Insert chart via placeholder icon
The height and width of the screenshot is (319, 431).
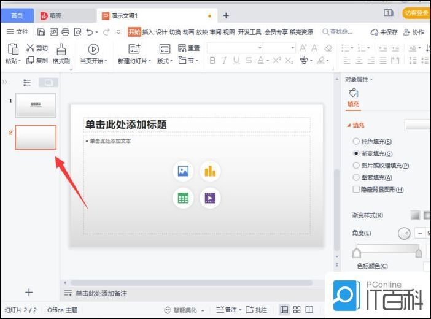coord(210,171)
